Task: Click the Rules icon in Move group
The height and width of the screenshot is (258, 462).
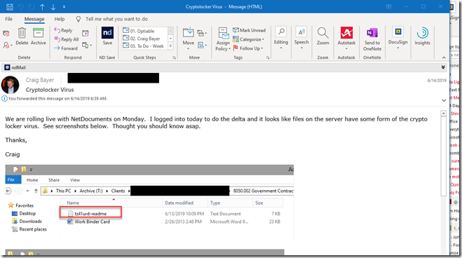Action: [201, 33]
